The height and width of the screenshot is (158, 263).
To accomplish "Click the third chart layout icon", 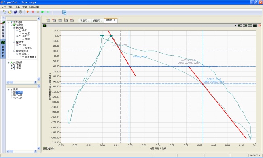I will pos(250,25).
